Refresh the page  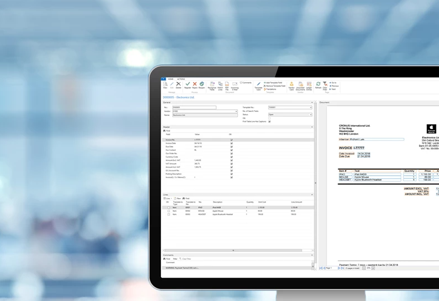[x=318, y=85]
